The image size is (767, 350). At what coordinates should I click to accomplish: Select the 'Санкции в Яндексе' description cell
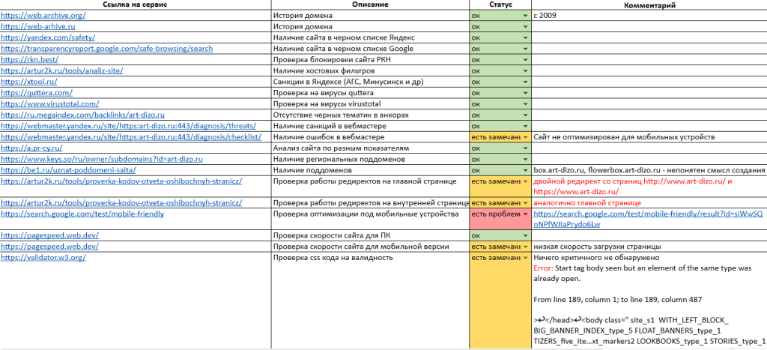[x=369, y=82]
